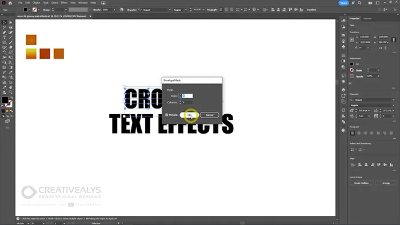The width and height of the screenshot is (400, 225).
Task: Click the Create Outlines quick action
Action: (361, 183)
